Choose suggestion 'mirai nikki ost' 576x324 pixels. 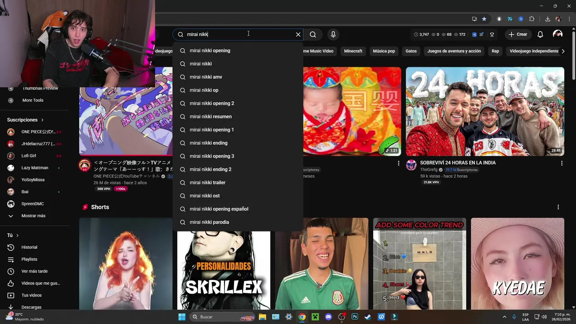click(238, 196)
